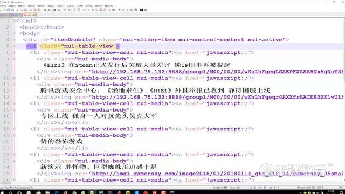The image size is (345, 194).
Task: Click the Copy toolbar icon
Action: click(35, 10)
